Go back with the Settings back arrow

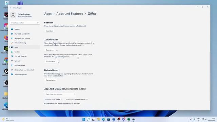11,8
